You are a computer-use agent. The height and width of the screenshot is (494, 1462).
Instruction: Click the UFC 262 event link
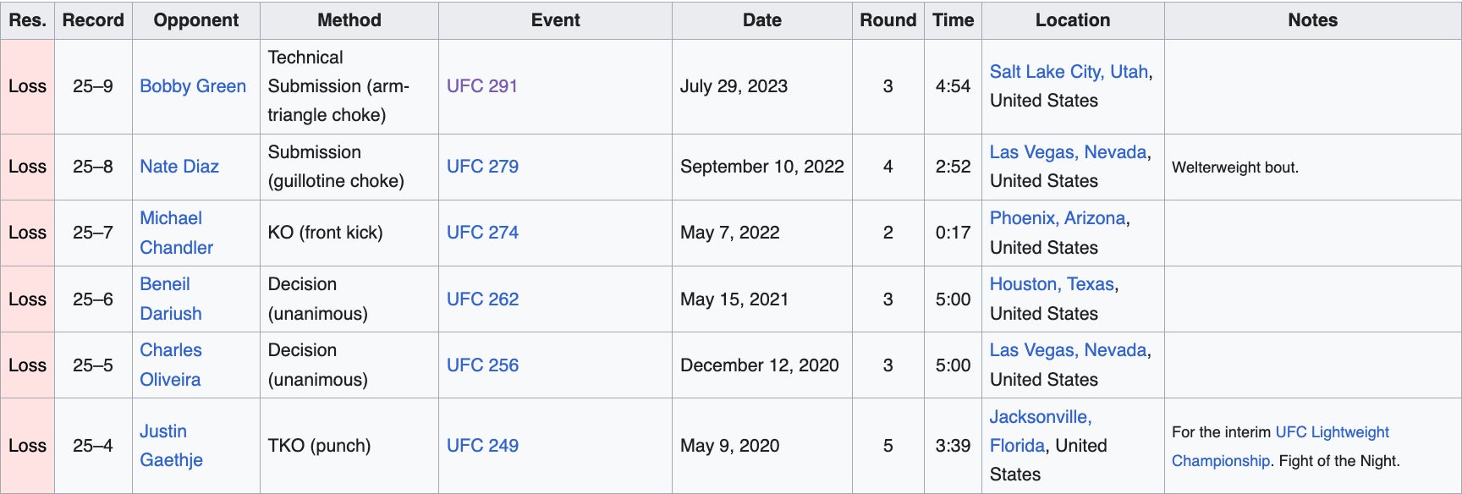[x=482, y=299]
